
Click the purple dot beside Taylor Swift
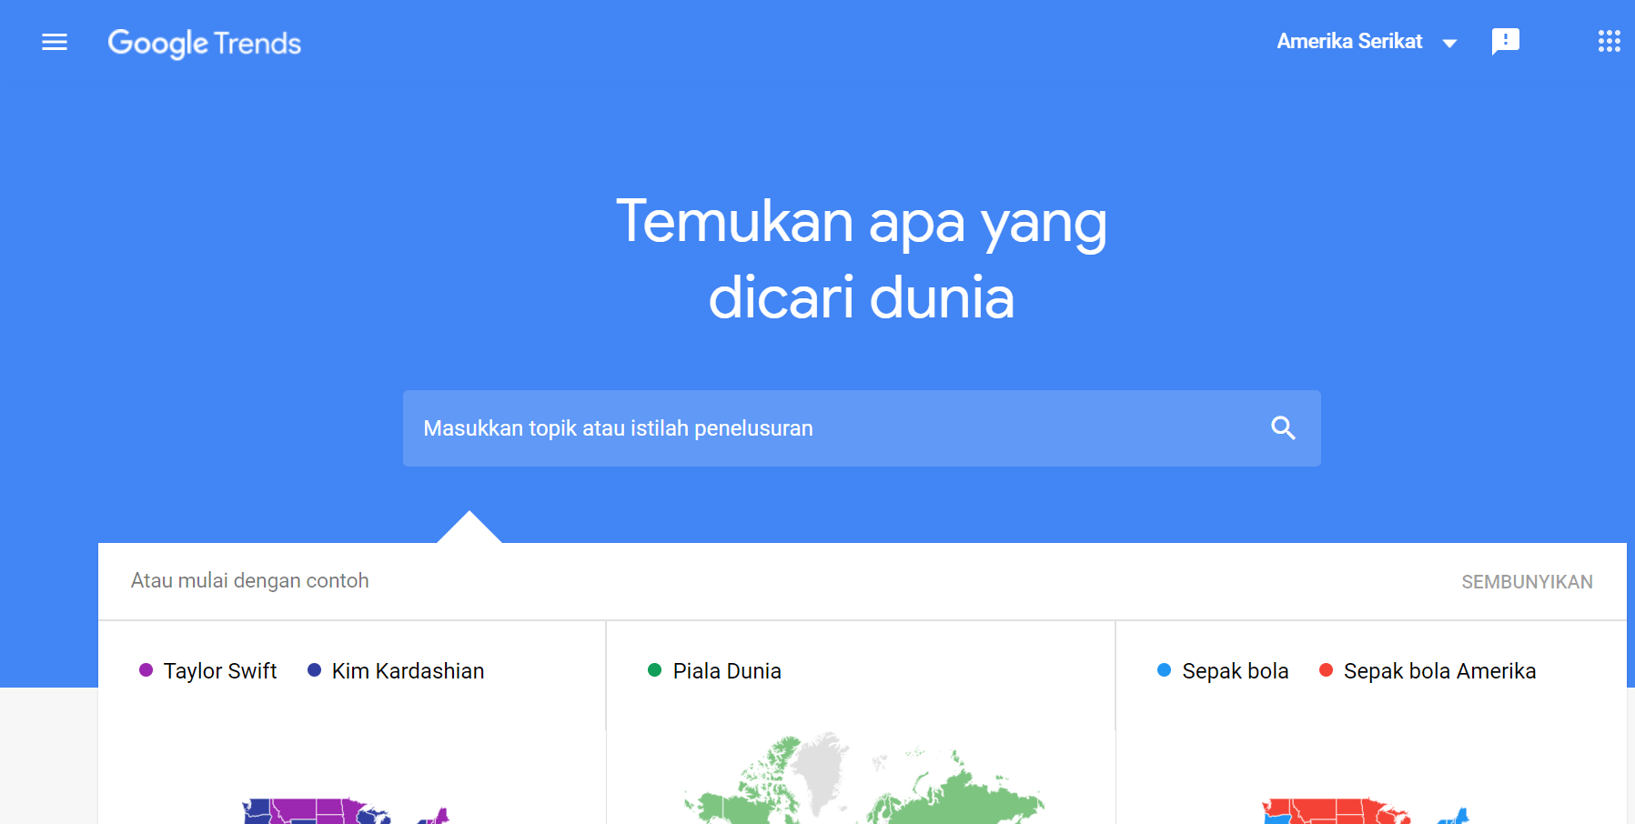(146, 670)
